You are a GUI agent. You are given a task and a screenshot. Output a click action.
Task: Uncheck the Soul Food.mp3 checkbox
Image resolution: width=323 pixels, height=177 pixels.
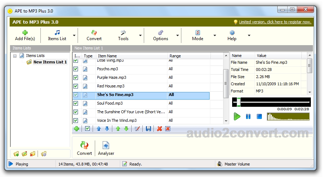click(76, 103)
